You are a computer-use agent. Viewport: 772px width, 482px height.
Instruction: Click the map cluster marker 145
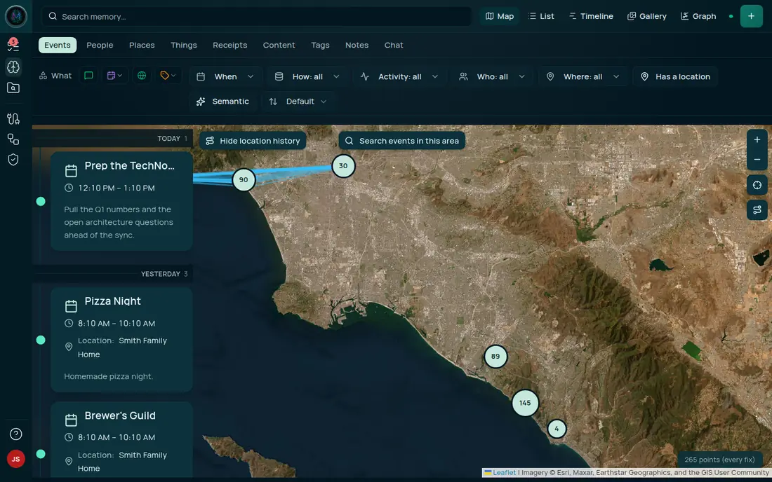pyautogui.click(x=525, y=403)
